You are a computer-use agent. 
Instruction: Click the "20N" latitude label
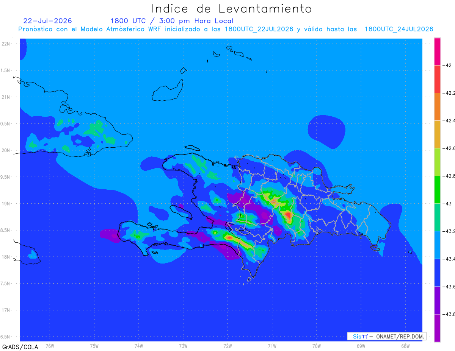pyautogui.click(x=6, y=150)
